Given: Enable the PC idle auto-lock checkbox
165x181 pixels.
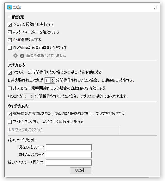Looking at the screenshot, I should 10,88.
